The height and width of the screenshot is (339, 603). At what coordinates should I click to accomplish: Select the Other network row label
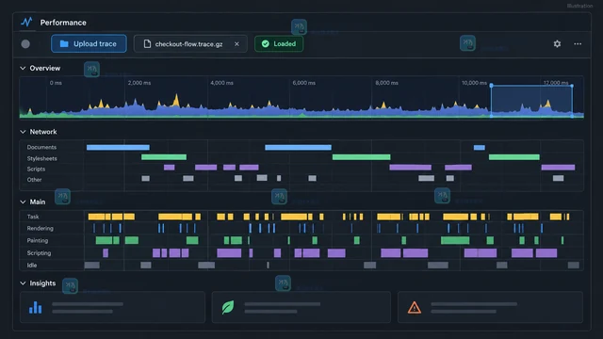[34, 180]
